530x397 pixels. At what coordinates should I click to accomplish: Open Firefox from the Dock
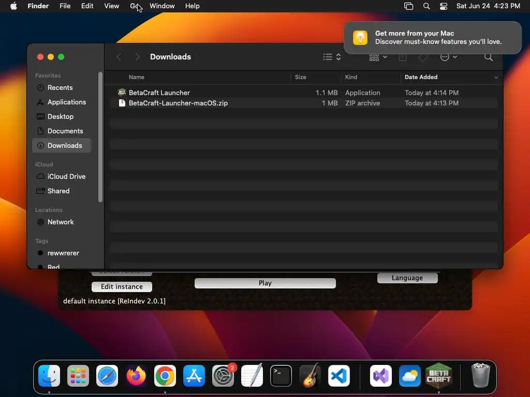pos(136,376)
